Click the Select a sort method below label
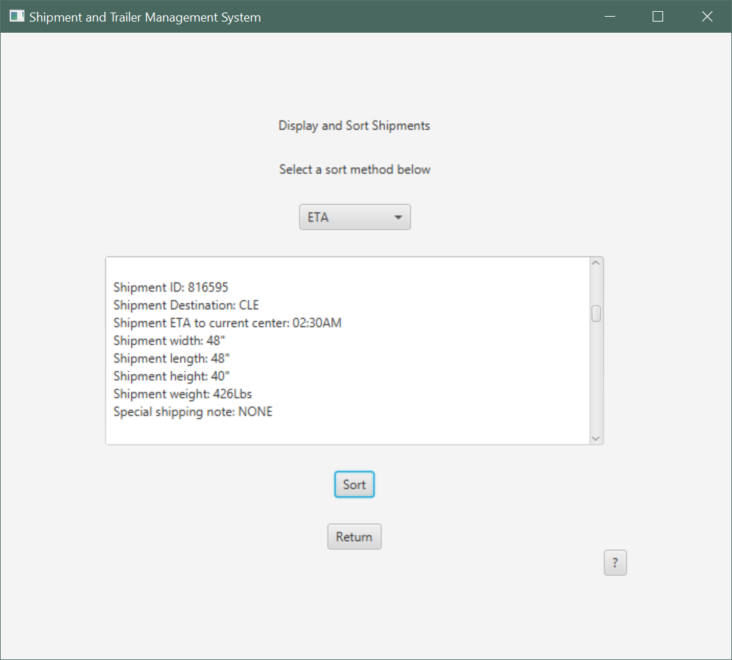Viewport: 732px width, 660px height. tap(354, 169)
